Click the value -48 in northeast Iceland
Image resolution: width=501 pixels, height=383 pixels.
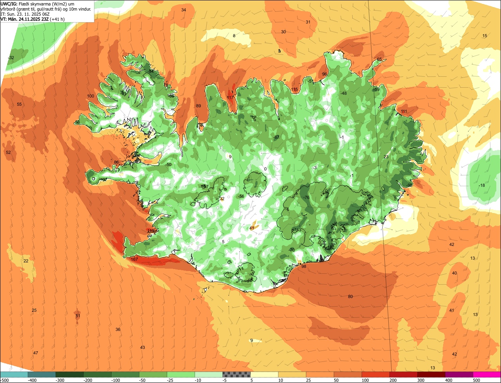[344, 93]
